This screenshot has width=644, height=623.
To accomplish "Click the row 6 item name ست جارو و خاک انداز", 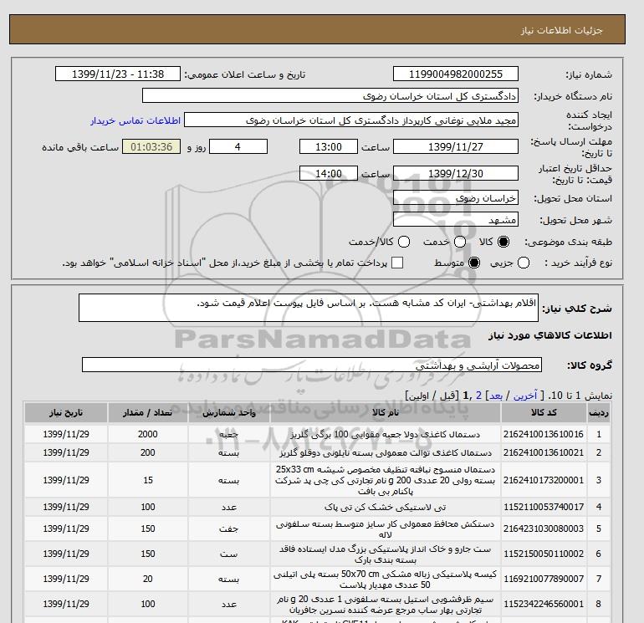I will (386, 554).
